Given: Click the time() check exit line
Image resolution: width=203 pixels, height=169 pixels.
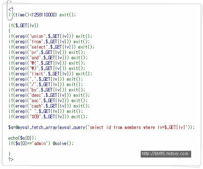Looking at the screenshot, I should pyautogui.click(x=42, y=15).
